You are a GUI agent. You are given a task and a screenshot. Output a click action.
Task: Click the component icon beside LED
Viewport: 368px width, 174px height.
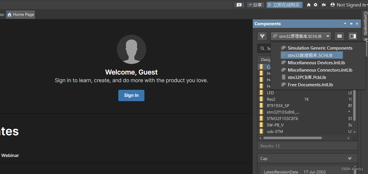[x=261, y=93]
